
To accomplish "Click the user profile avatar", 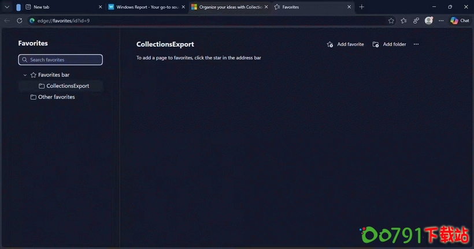I will pyautogui.click(x=428, y=21).
